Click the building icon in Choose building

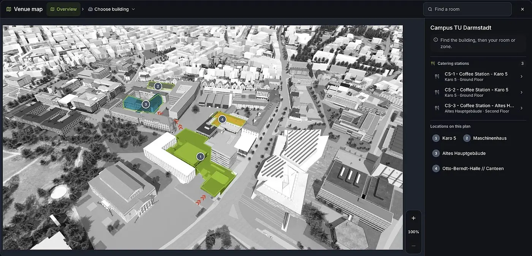tap(90, 9)
